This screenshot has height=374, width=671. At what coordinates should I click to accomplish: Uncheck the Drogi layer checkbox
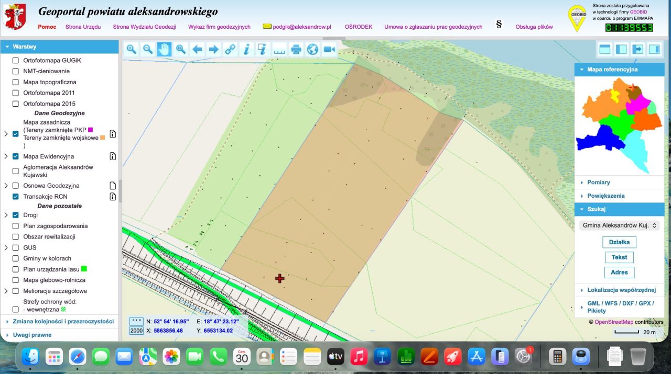16,215
